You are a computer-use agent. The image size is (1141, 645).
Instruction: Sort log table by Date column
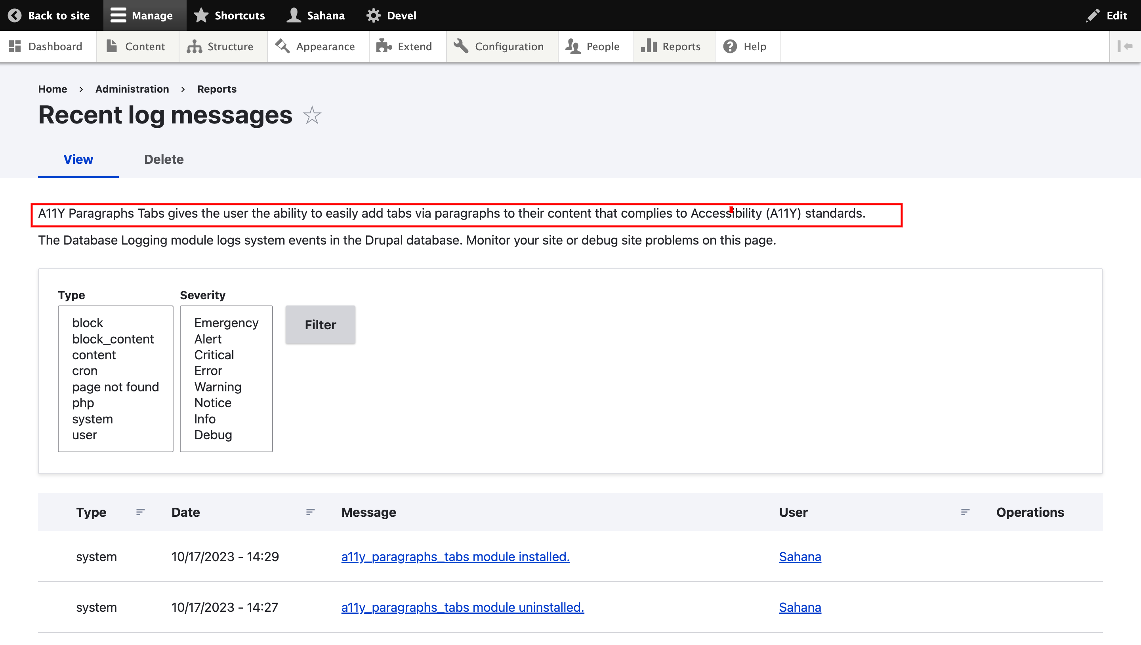pyautogui.click(x=186, y=512)
